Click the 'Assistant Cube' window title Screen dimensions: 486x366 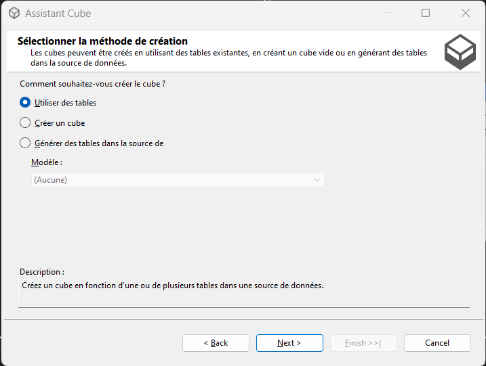[58, 14]
